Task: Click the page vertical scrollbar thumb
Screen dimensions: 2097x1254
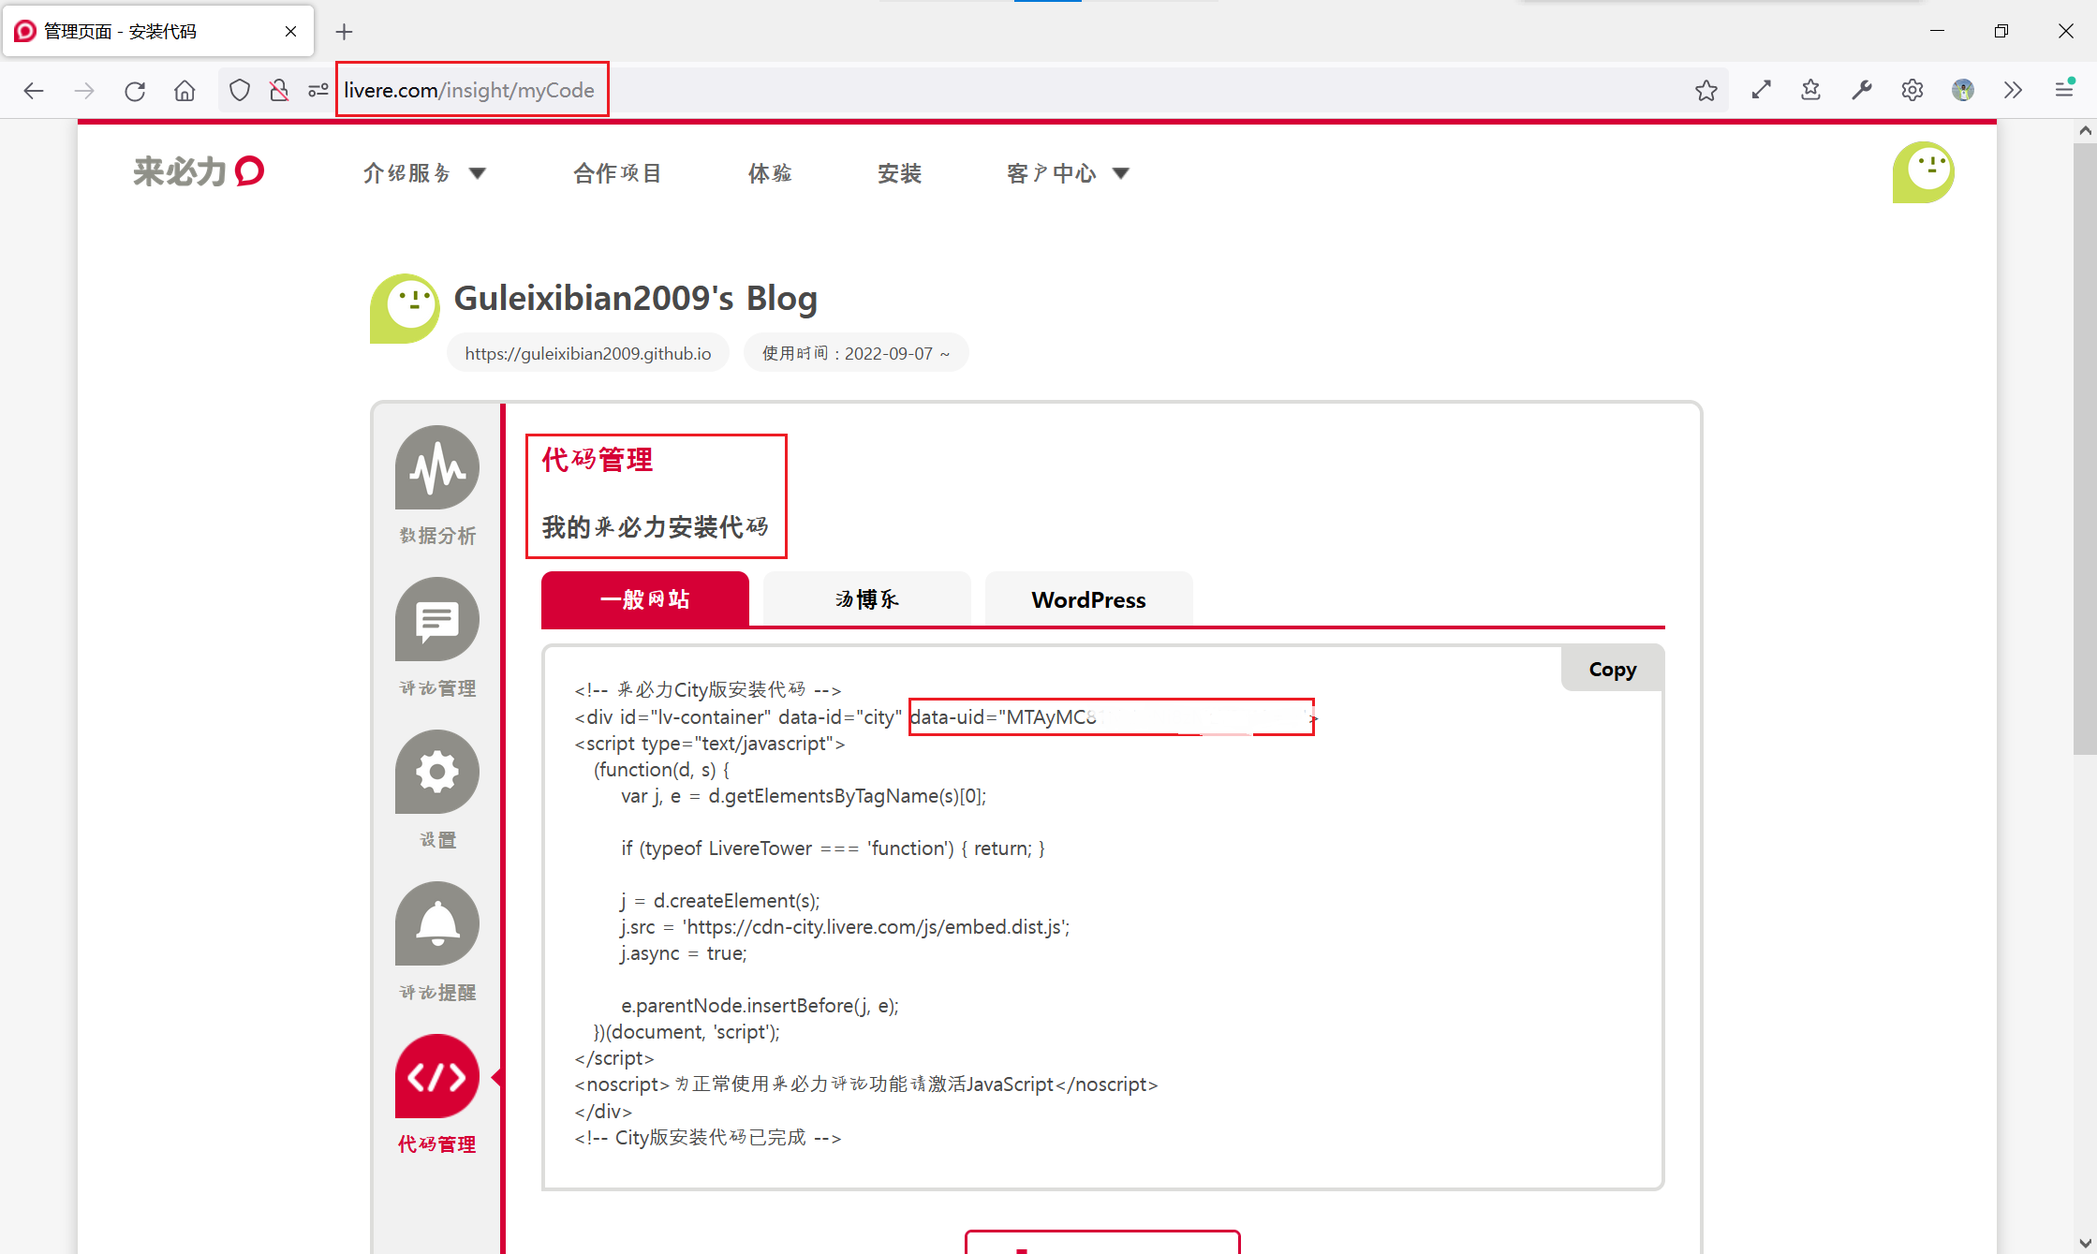Action: tap(2084, 450)
